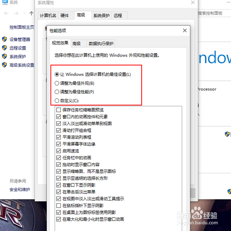Select 让 Windows 选择计算机的最佳设置 radio button

[x=57, y=74]
